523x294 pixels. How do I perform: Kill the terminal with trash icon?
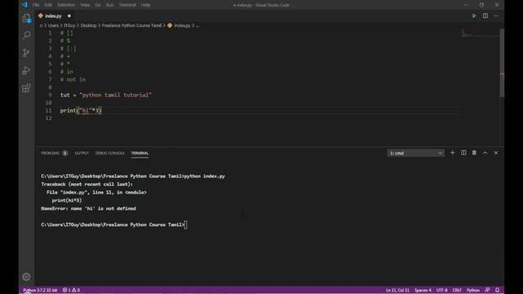pyautogui.click(x=474, y=153)
